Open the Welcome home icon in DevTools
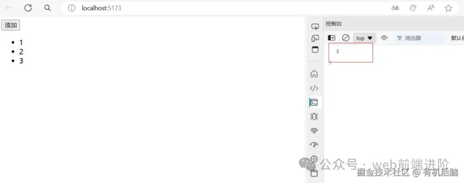 coord(314,74)
